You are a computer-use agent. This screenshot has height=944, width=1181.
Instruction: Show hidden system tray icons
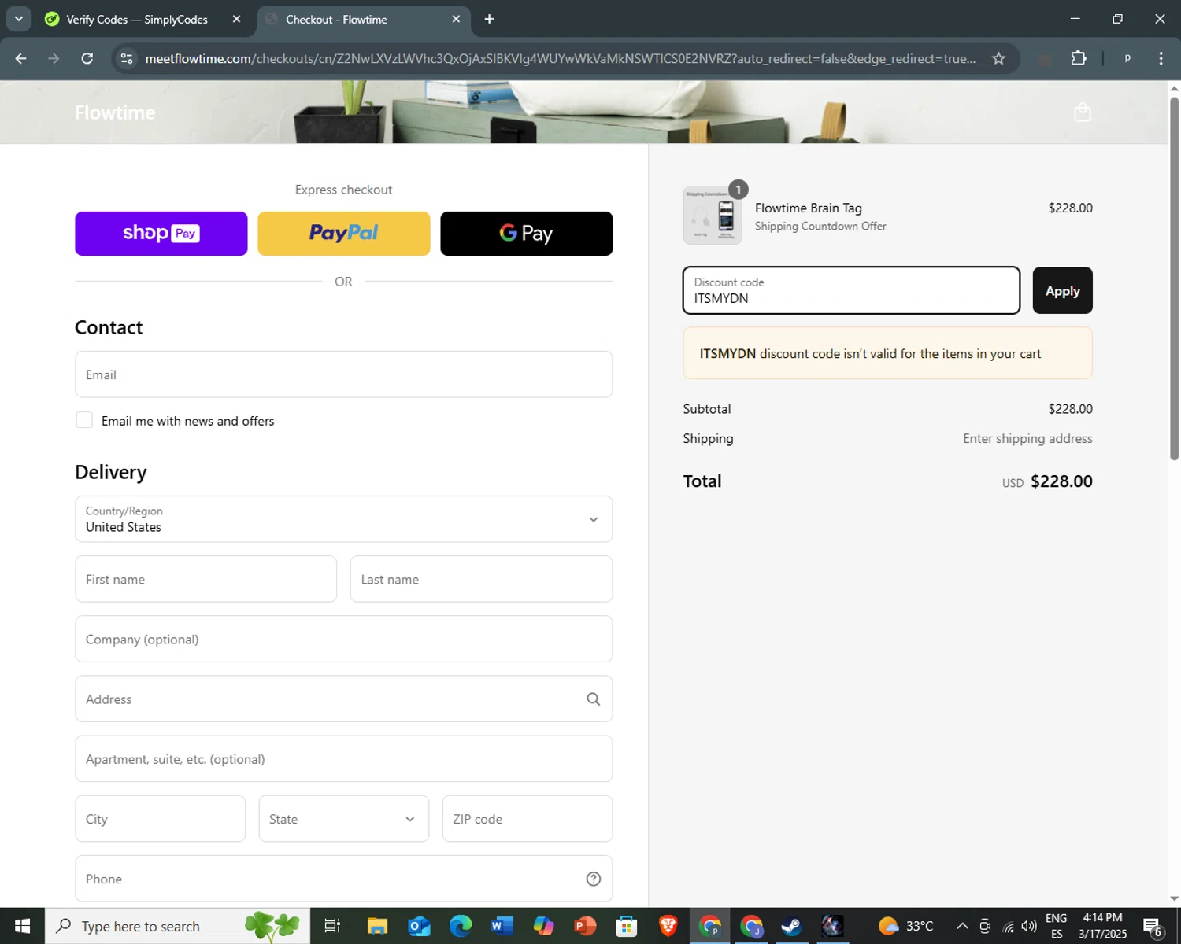962,926
